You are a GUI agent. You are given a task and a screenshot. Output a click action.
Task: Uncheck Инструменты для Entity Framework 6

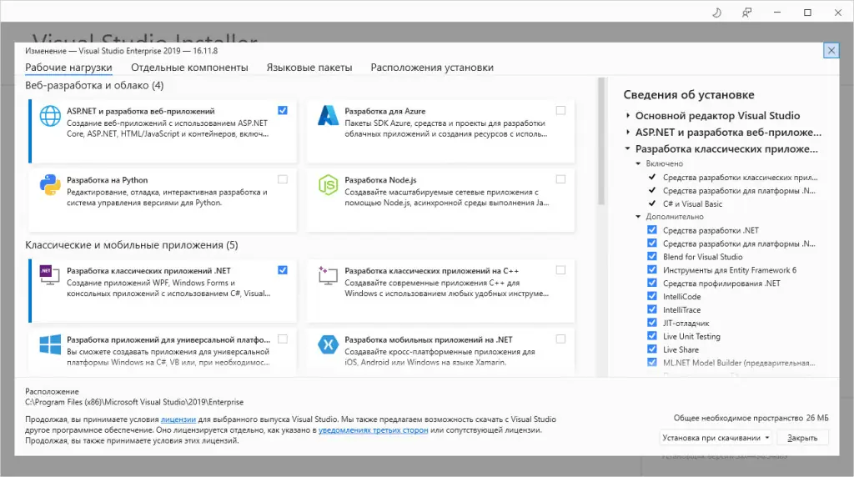pos(652,269)
